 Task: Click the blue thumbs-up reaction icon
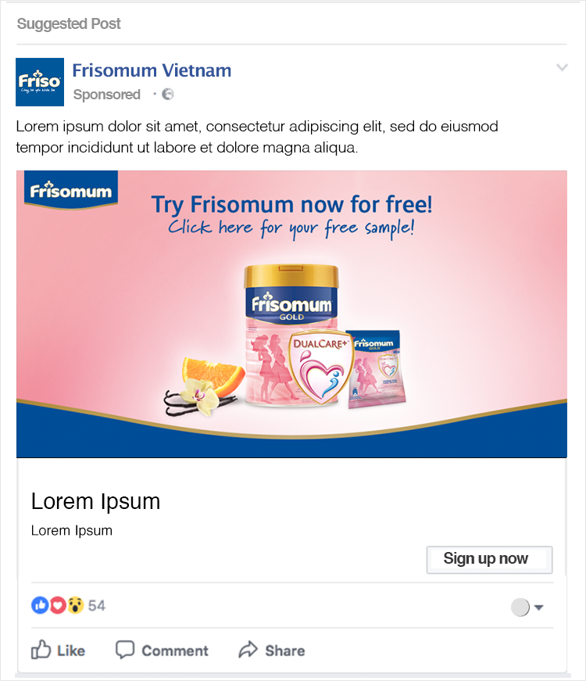[40, 605]
